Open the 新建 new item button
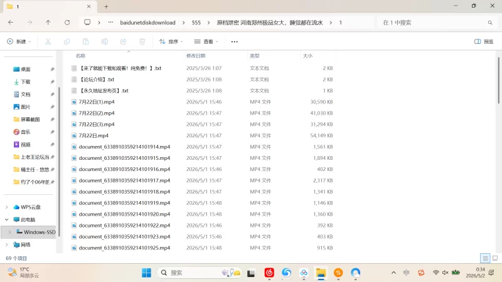Image resolution: width=502 pixels, height=282 pixels. [19, 41]
